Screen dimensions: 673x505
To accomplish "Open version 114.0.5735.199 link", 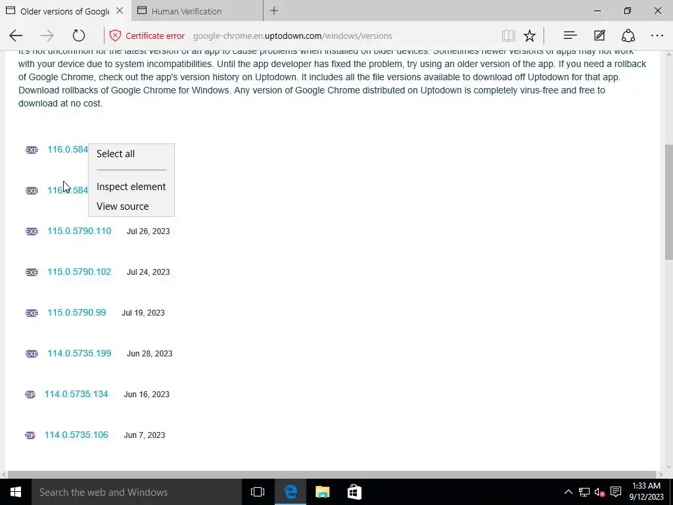I will [x=79, y=353].
